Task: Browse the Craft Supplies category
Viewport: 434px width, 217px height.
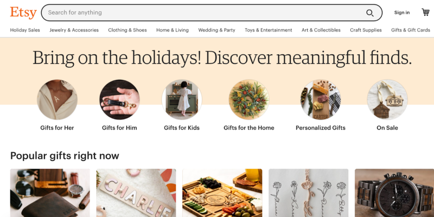Action: [366, 30]
